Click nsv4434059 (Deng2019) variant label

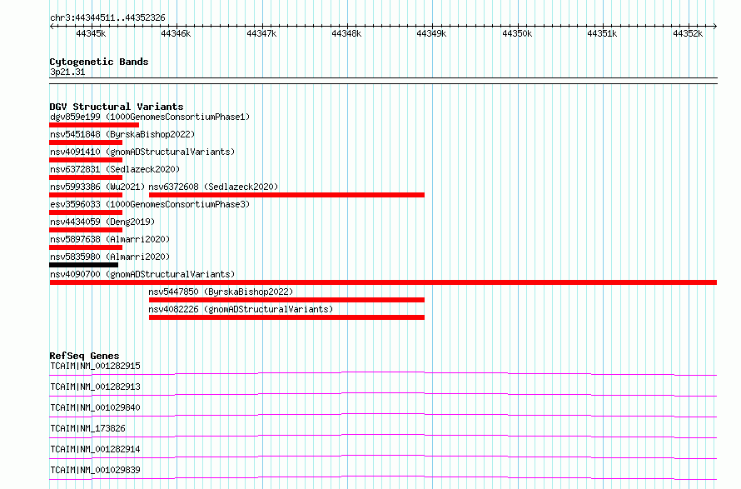[102, 222]
